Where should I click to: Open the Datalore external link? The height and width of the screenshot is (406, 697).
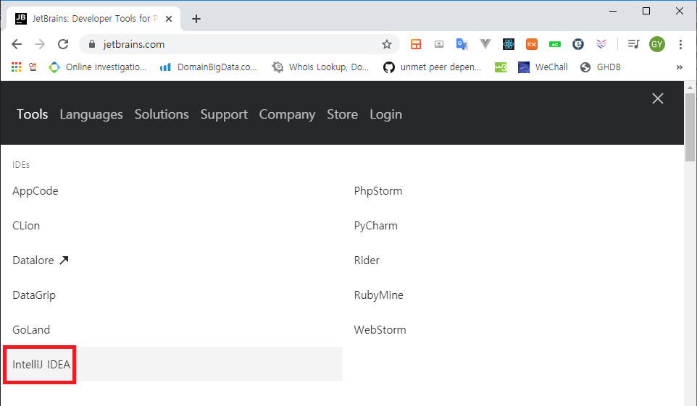tap(41, 261)
